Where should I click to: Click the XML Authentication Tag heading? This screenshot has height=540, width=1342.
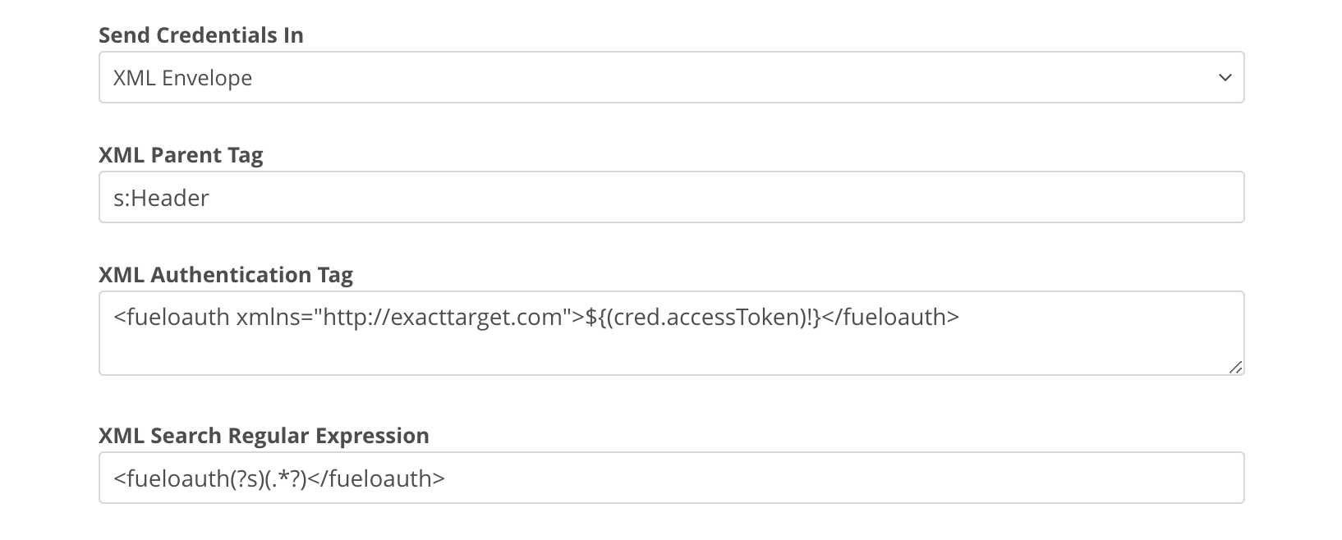[227, 275]
